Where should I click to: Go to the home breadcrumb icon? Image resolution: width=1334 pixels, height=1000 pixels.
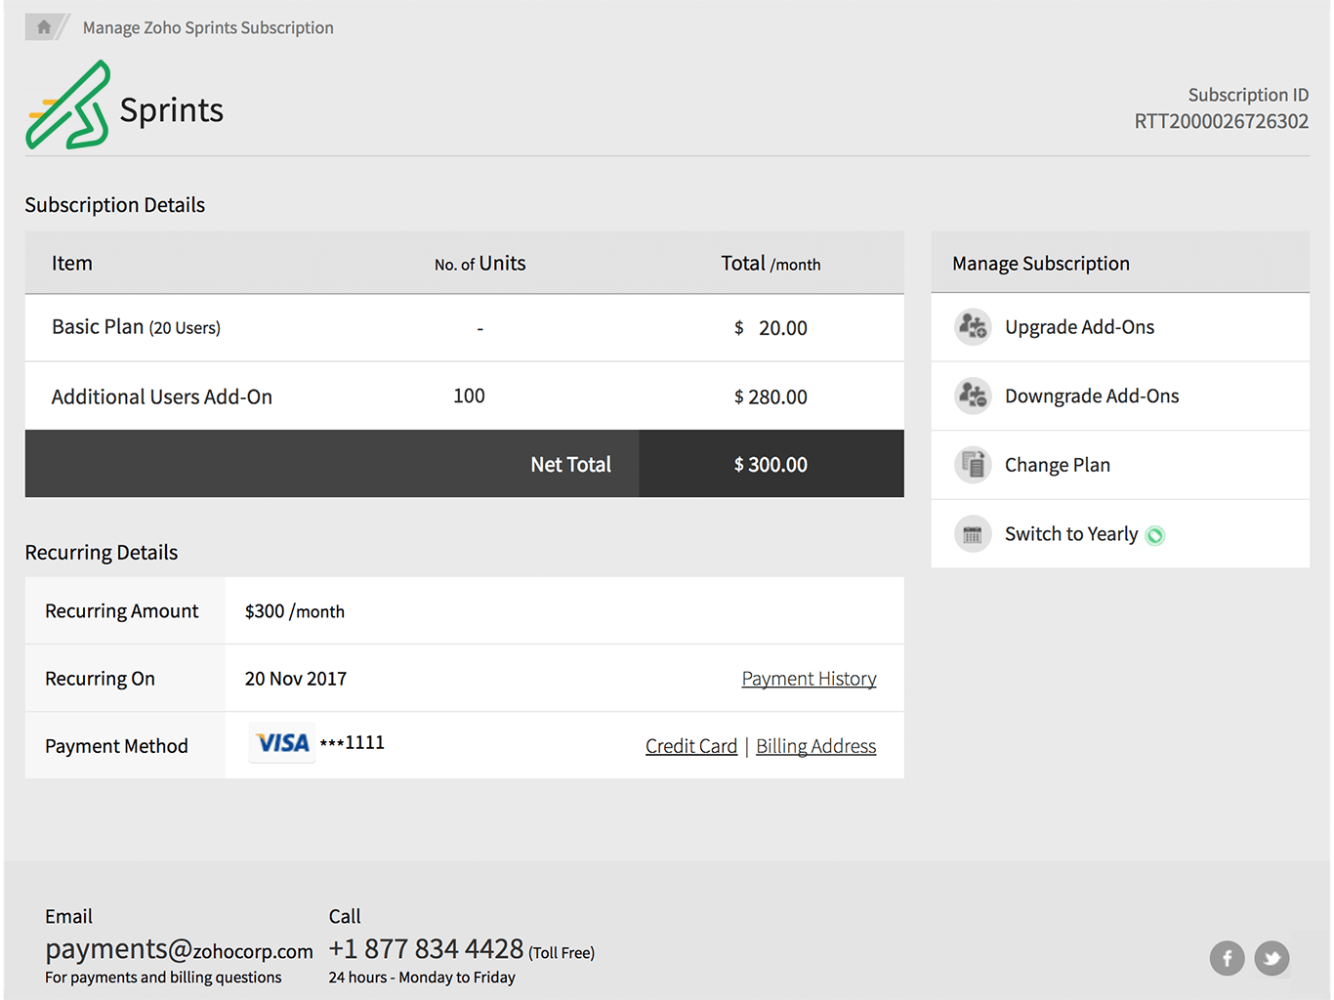pos(44,27)
